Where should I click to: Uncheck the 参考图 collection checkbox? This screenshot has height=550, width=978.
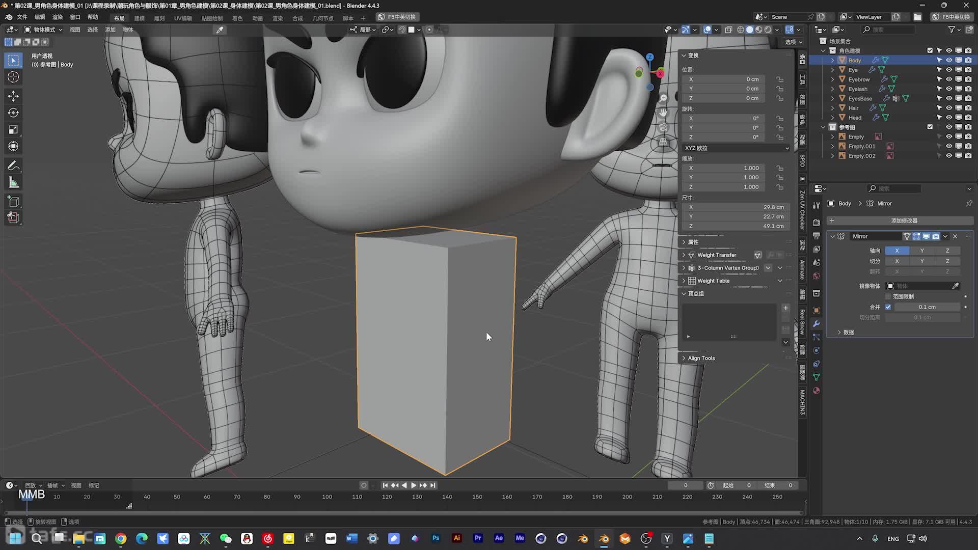(930, 127)
